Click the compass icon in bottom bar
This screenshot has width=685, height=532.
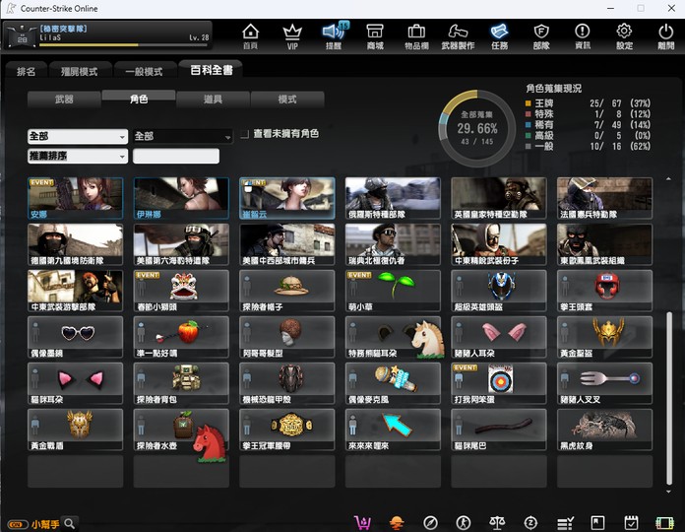[430, 522]
